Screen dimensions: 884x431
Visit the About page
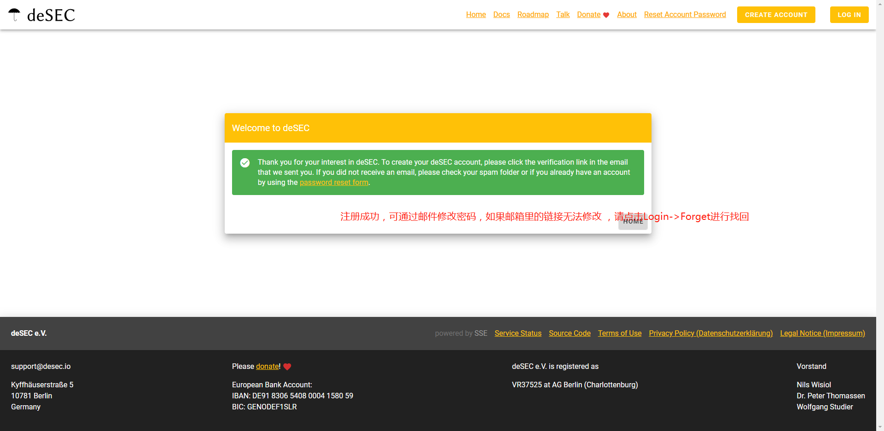[627, 15]
